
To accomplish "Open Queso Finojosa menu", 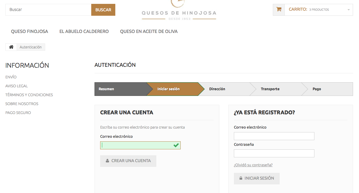I will [29, 31].
